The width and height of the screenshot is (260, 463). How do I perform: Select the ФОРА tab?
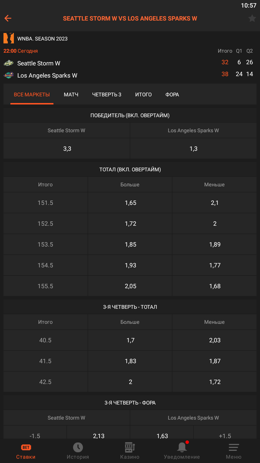pos(172,95)
